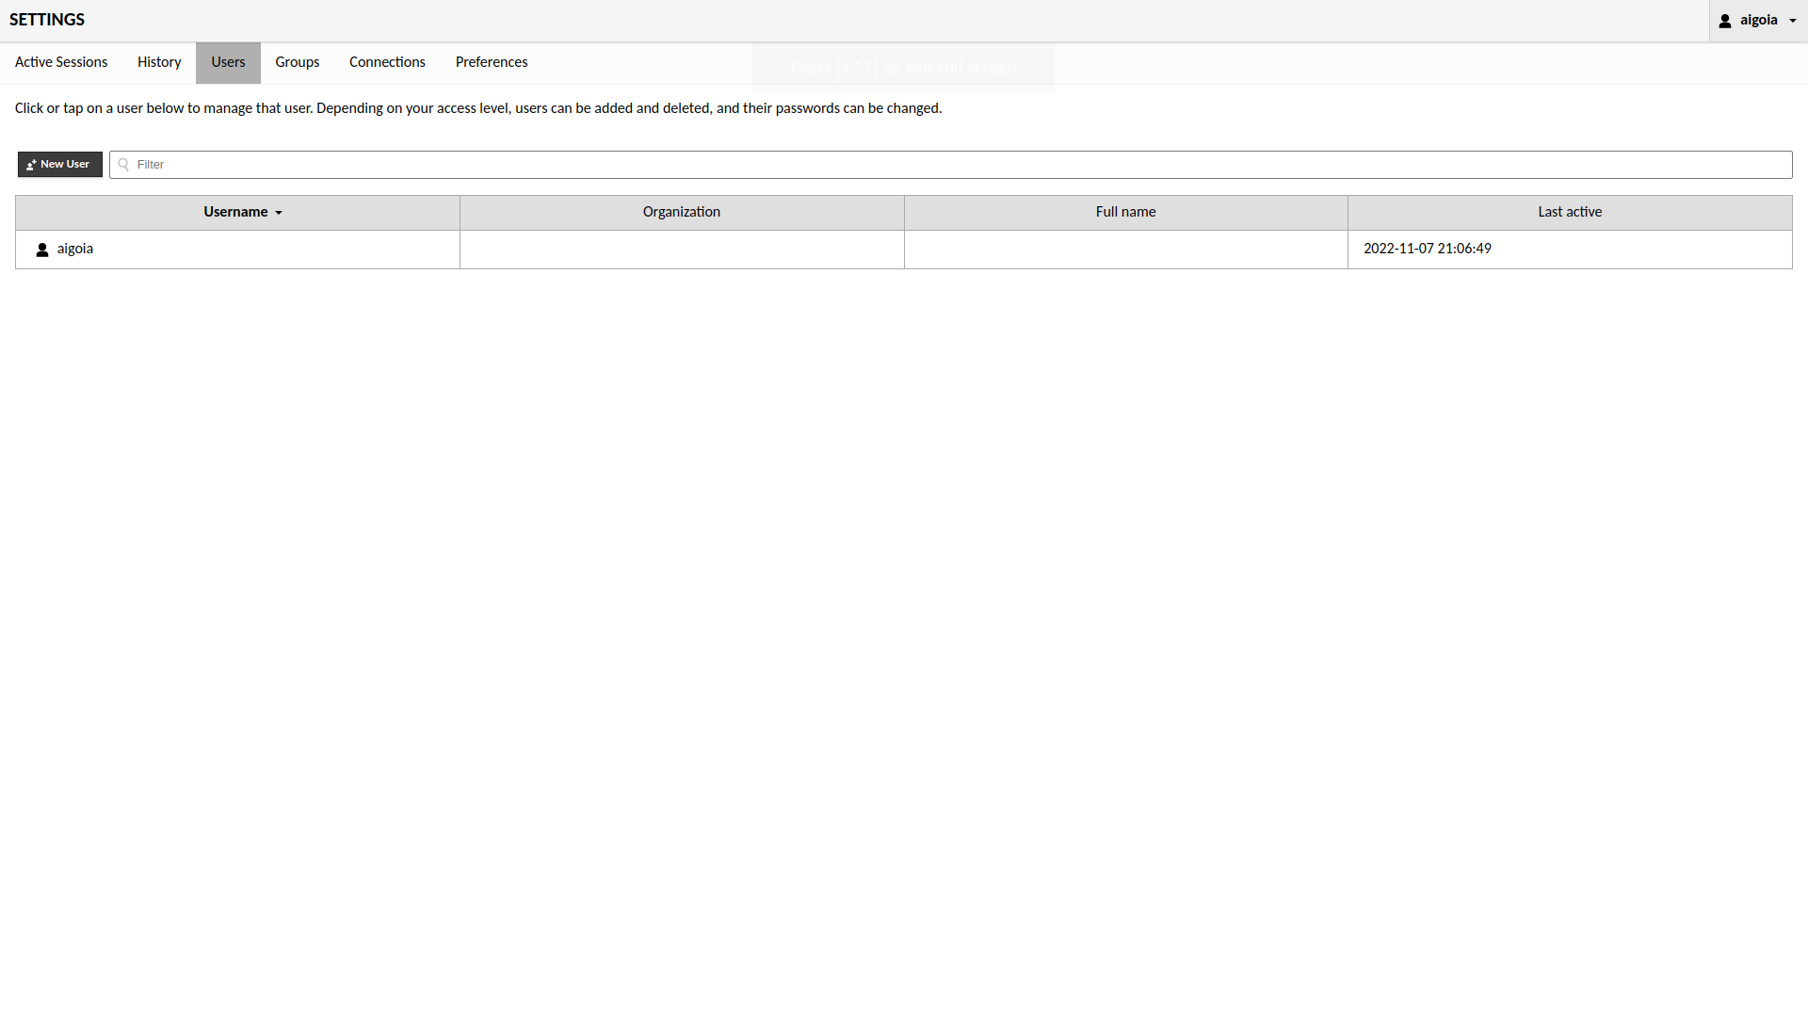Click the magnifier icon in Filter box
The height and width of the screenshot is (1017, 1808).
[123, 165]
